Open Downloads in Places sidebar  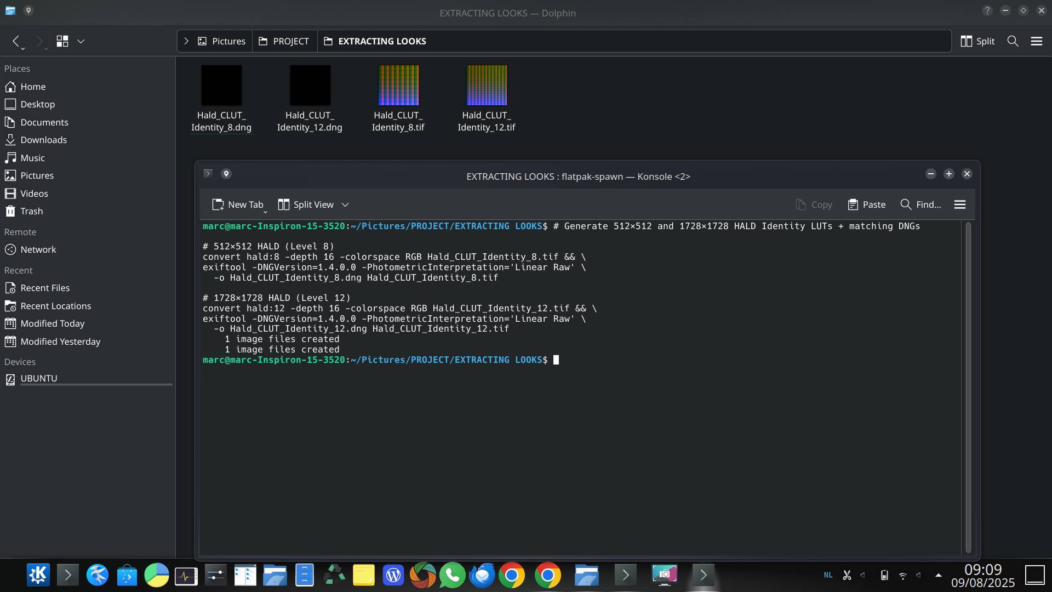coord(43,140)
